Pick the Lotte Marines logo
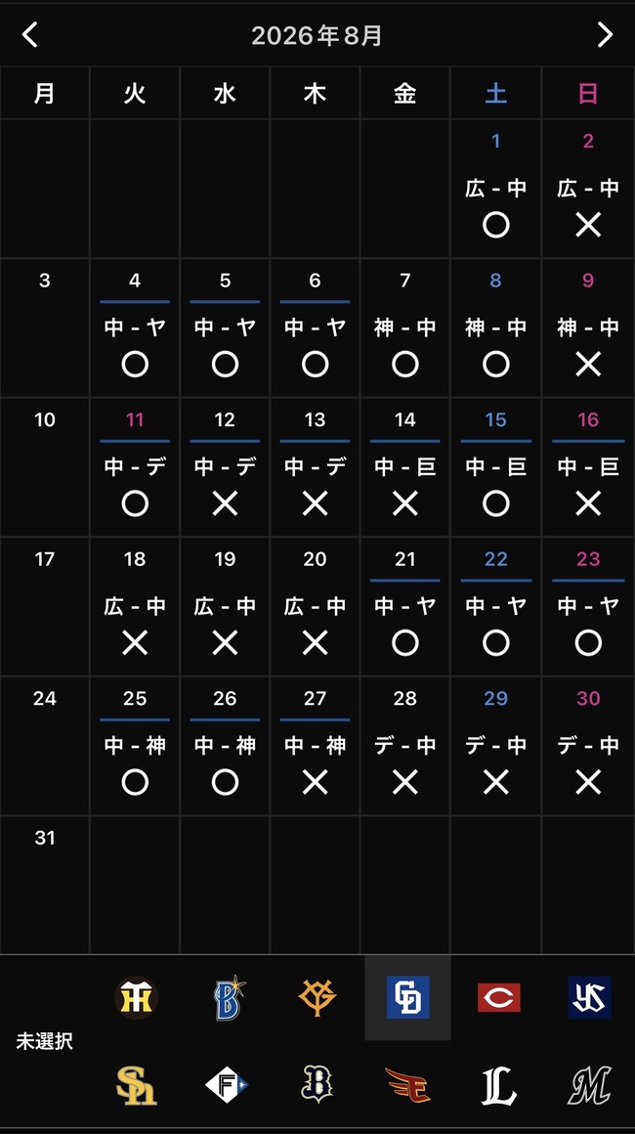Screen dimensions: 635x1134 click(589, 1085)
